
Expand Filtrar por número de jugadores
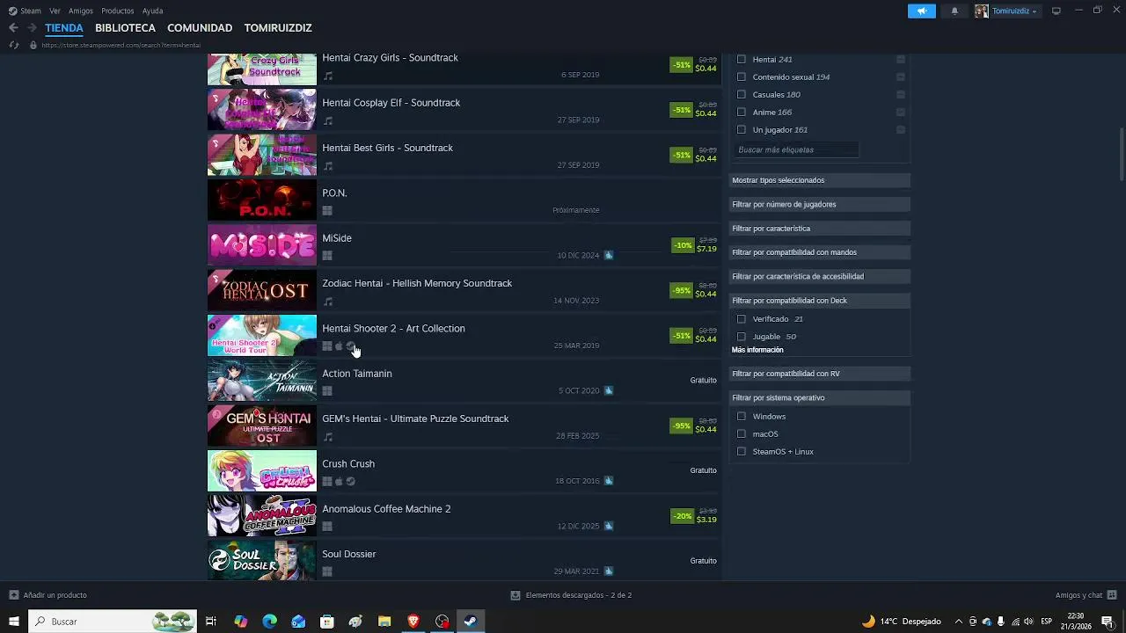(x=820, y=204)
